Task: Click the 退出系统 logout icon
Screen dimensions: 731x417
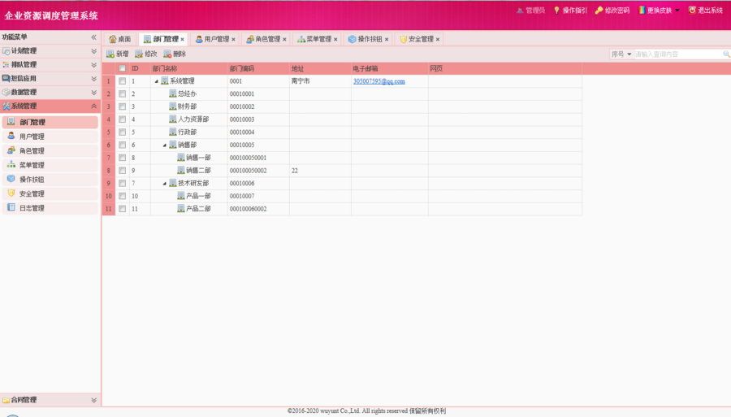Action: pyautogui.click(x=692, y=10)
